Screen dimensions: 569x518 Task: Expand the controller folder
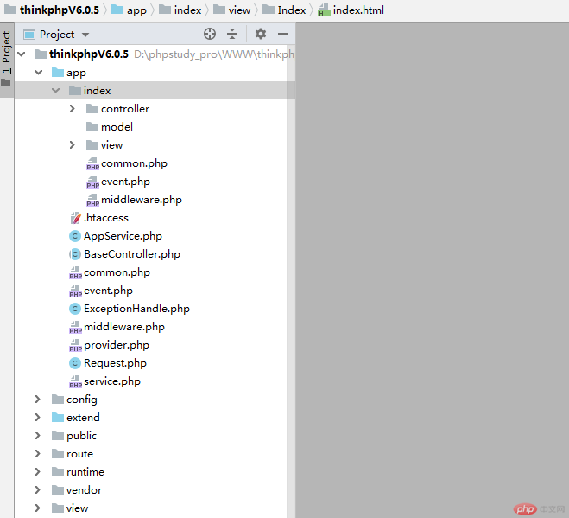click(x=73, y=109)
